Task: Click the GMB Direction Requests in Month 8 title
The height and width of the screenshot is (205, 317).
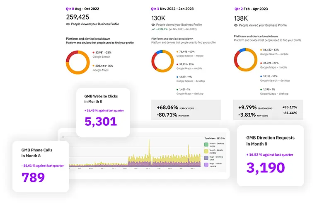Action: (270, 141)
